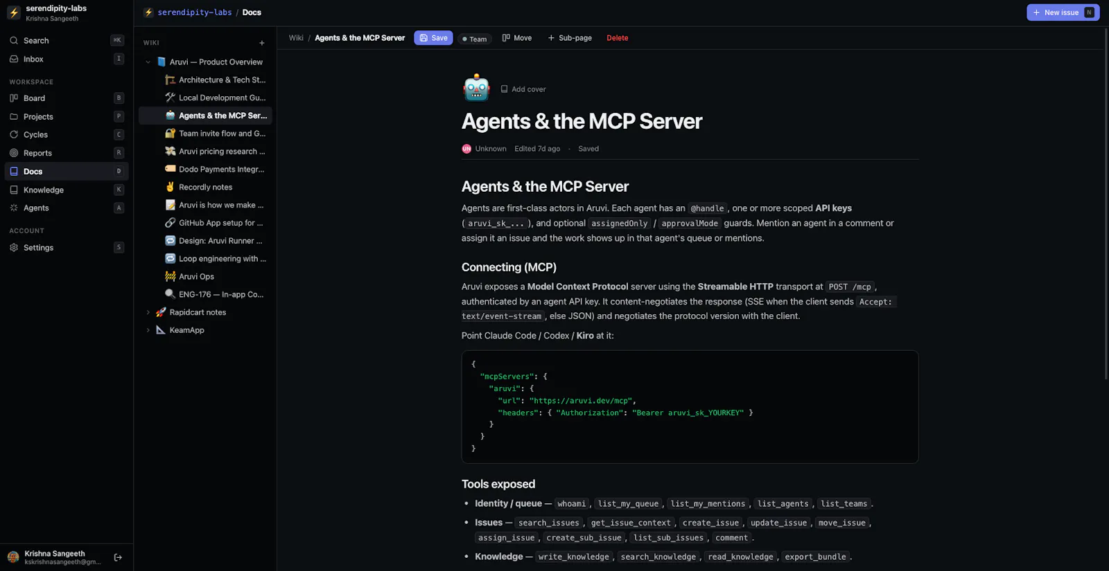Image resolution: width=1109 pixels, height=571 pixels.
Task: Expand the KeamApp tree item
Action: (x=148, y=330)
